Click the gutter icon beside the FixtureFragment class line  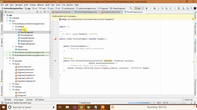pos(55,39)
